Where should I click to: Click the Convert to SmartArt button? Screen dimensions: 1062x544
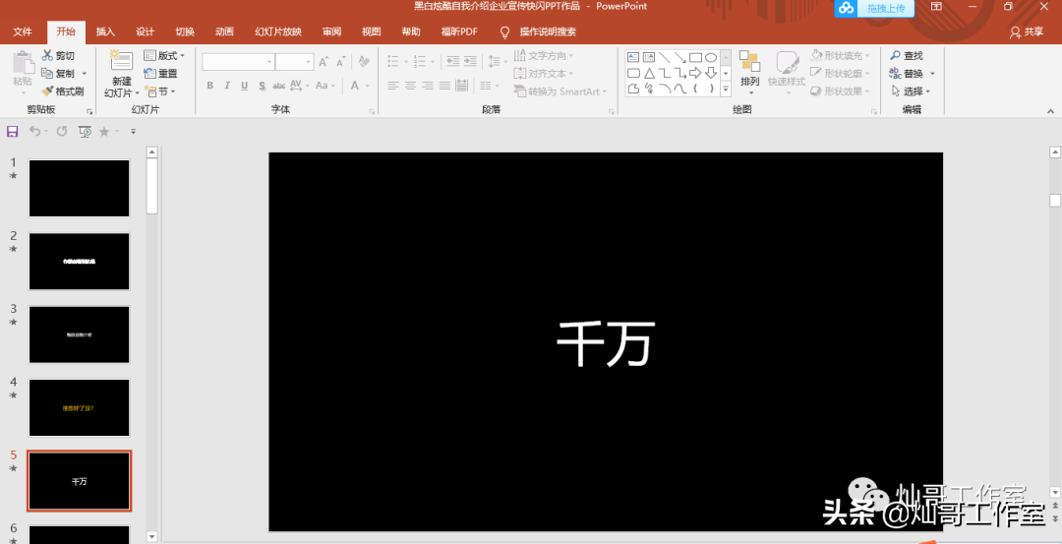coord(560,91)
